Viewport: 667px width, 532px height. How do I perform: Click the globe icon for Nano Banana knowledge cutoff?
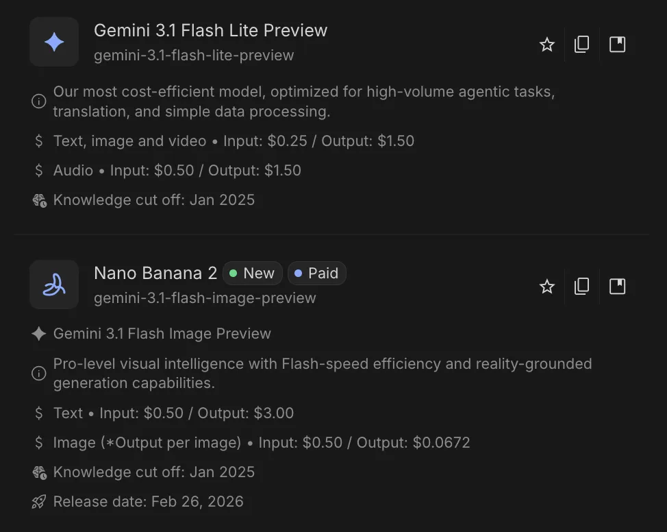click(x=39, y=472)
